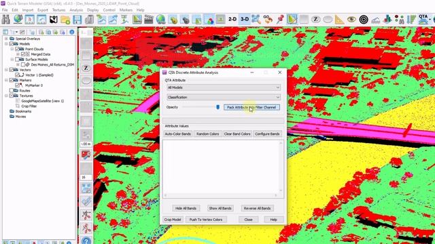435x244 pixels.
Task: Click the oval Z icon in top toolbar
Action: (x=315, y=20)
